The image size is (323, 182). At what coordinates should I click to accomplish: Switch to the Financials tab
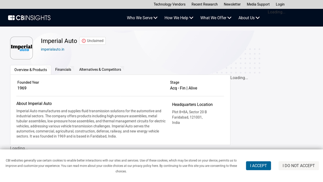click(x=63, y=70)
